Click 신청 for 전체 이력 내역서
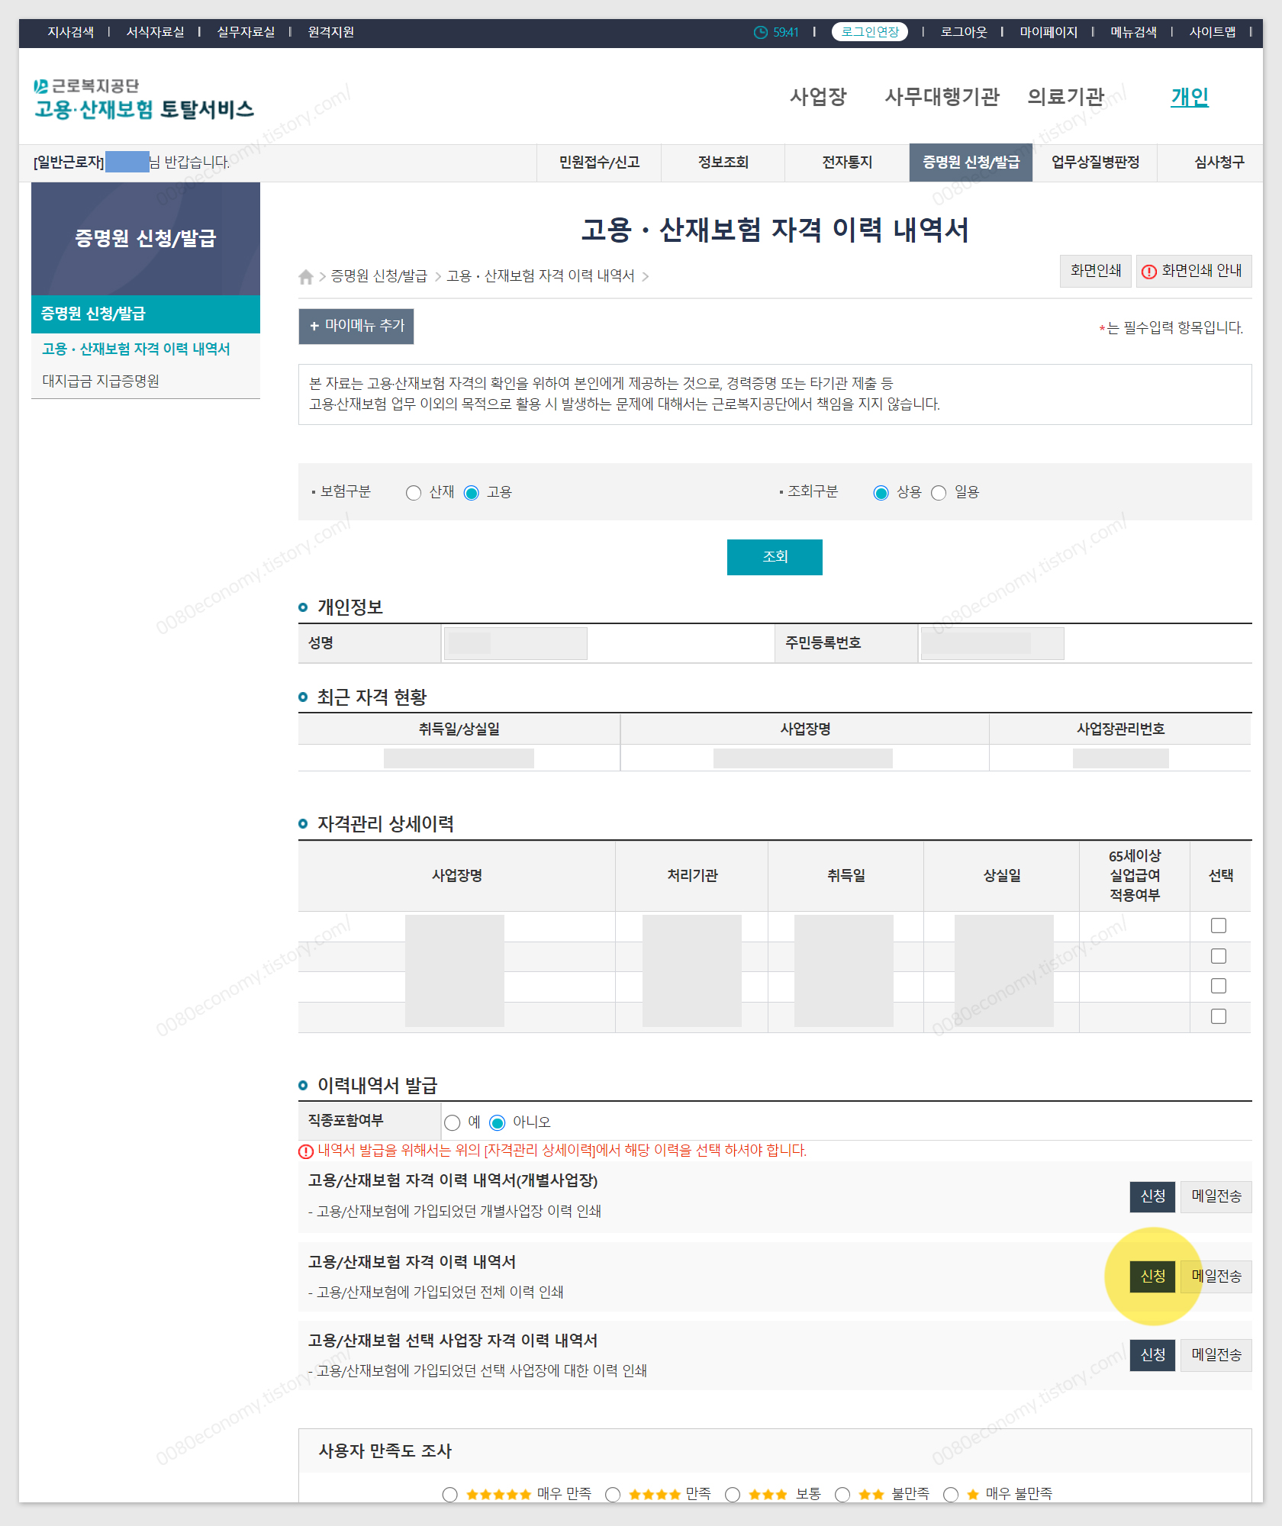Screen dimensions: 1282x1526 tap(1152, 1276)
